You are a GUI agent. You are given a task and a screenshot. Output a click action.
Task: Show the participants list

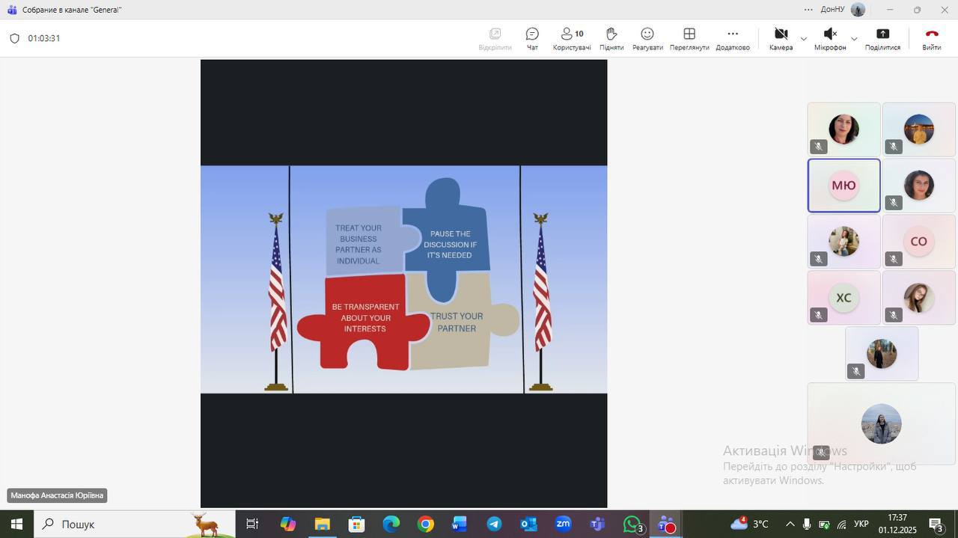pyautogui.click(x=572, y=38)
